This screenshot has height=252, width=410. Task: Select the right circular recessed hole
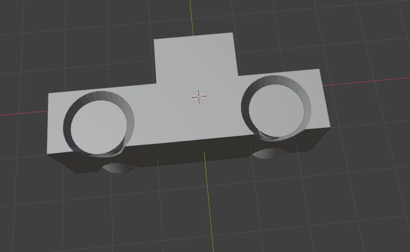click(x=276, y=108)
